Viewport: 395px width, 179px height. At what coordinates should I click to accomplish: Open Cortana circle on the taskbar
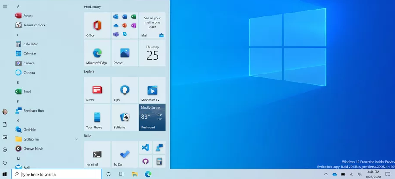click(108, 174)
